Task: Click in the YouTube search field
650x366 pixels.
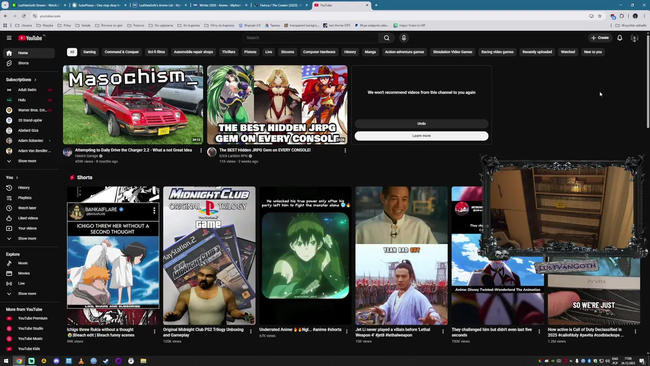Action: [x=310, y=38]
